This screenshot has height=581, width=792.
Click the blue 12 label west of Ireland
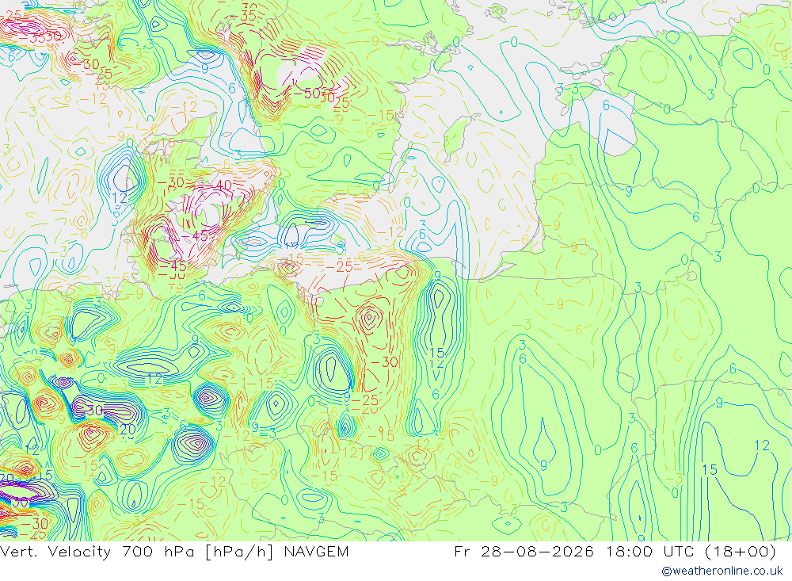(x=120, y=197)
